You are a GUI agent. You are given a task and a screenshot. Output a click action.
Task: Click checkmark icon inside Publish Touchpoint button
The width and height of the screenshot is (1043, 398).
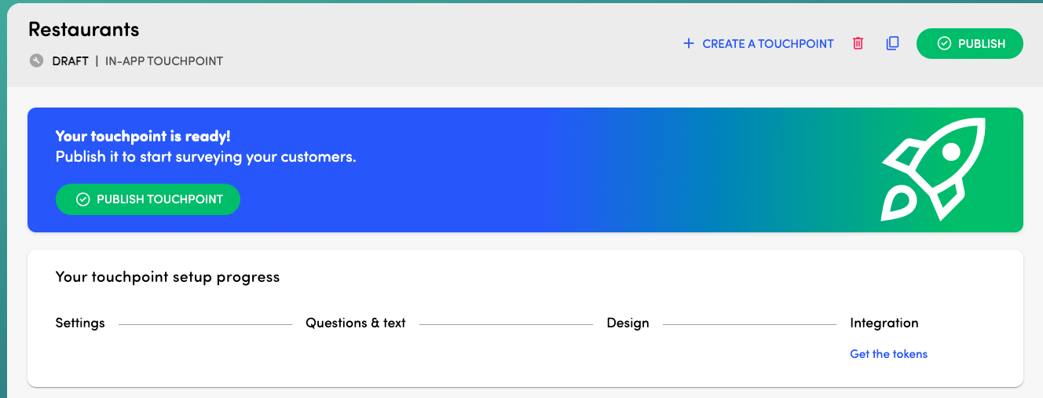[x=82, y=199]
